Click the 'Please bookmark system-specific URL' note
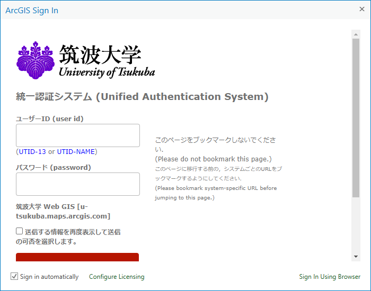This screenshot has height=291, width=371. click(x=216, y=193)
